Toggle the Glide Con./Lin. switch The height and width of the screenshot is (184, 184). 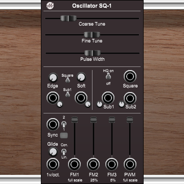tap(64, 151)
